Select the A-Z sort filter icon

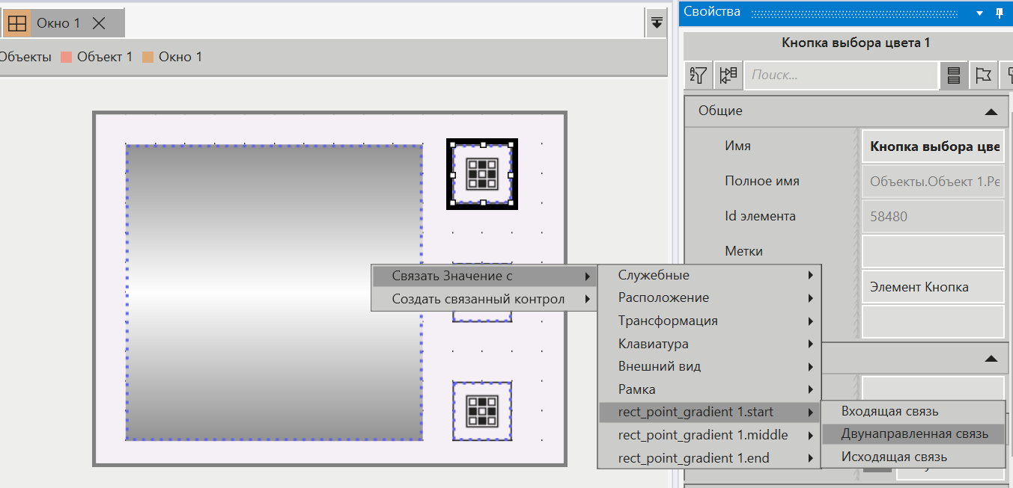tap(697, 75)
